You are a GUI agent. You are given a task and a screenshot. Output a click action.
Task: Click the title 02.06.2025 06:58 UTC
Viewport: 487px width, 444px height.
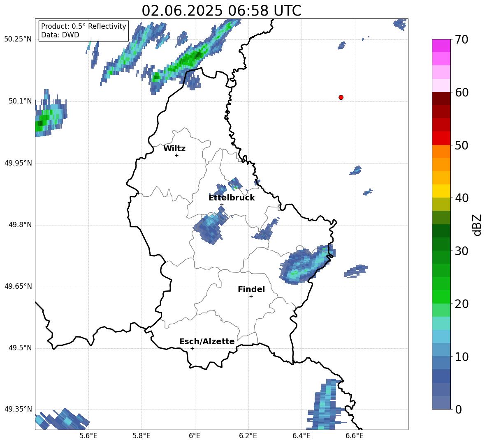pos(221,11)
